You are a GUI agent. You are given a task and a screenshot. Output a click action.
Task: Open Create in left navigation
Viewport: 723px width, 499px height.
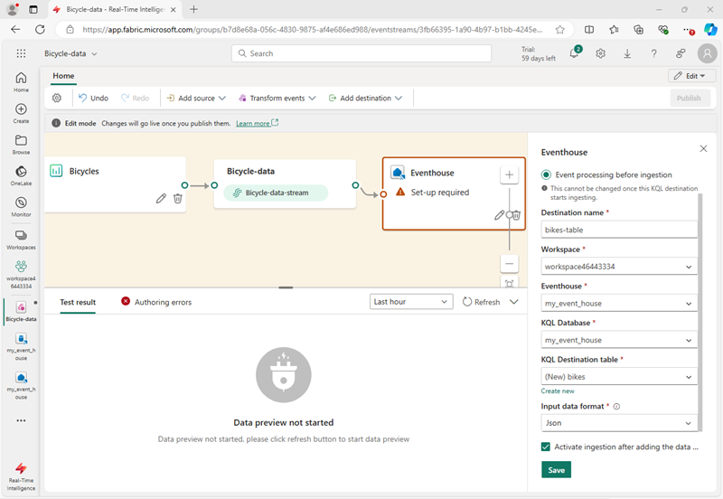(x=21, y=114)
